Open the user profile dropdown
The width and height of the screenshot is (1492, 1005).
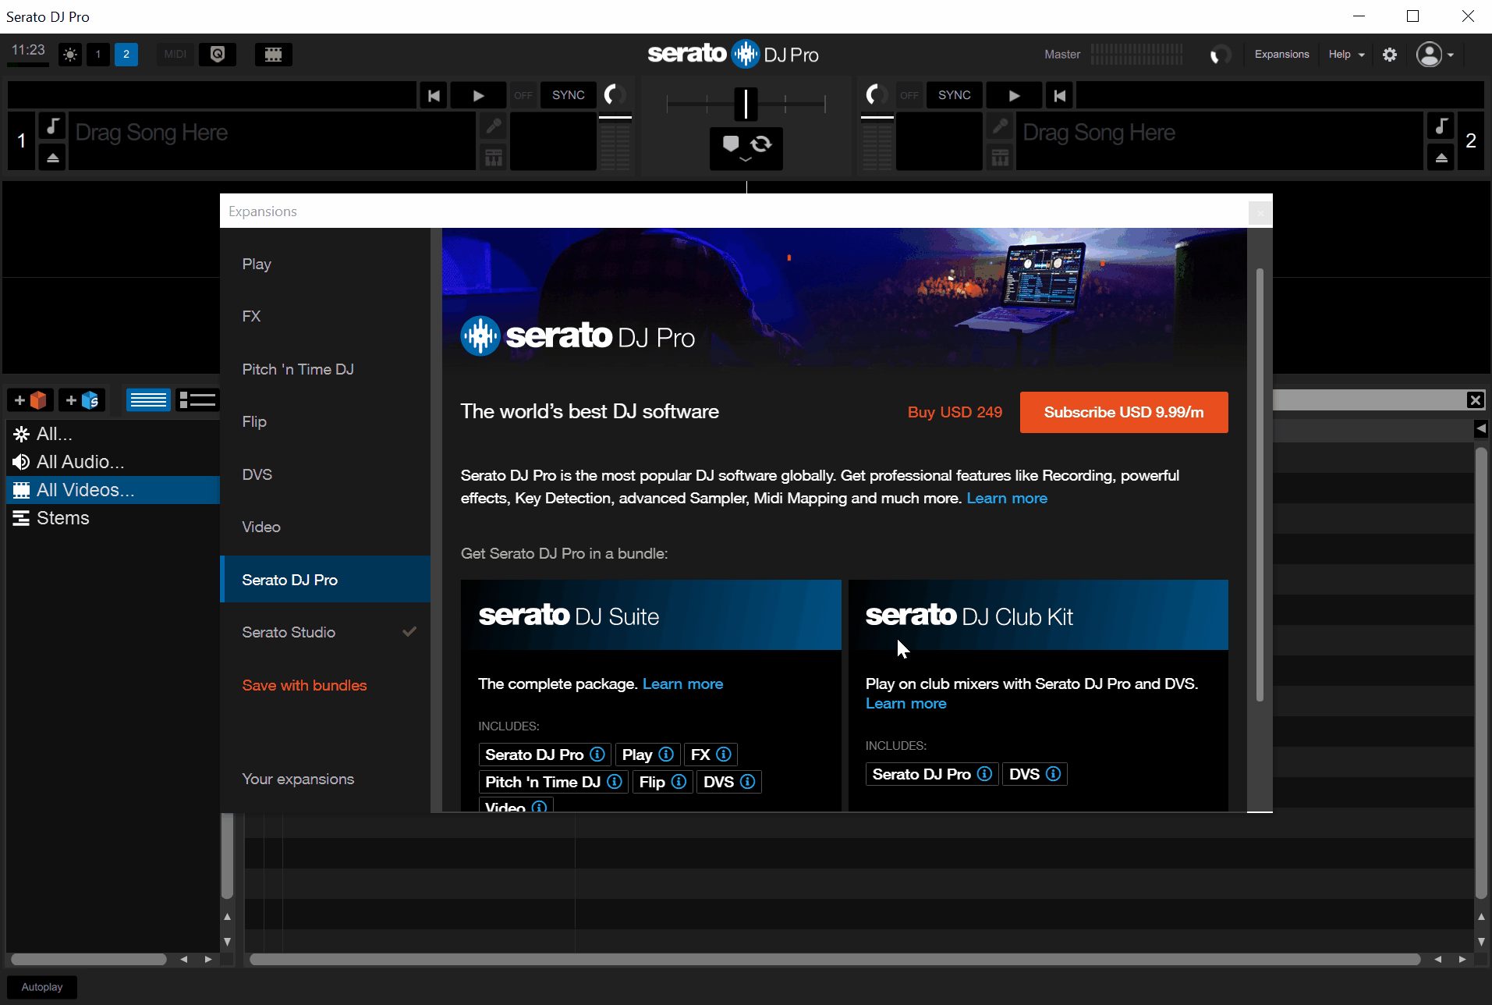click(1435, 55)
